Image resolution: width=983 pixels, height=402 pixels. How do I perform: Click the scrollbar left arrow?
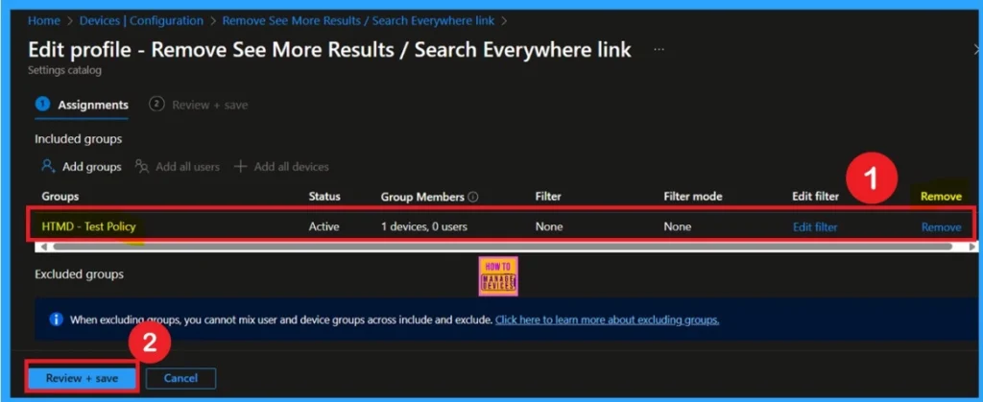click(42, 247)
